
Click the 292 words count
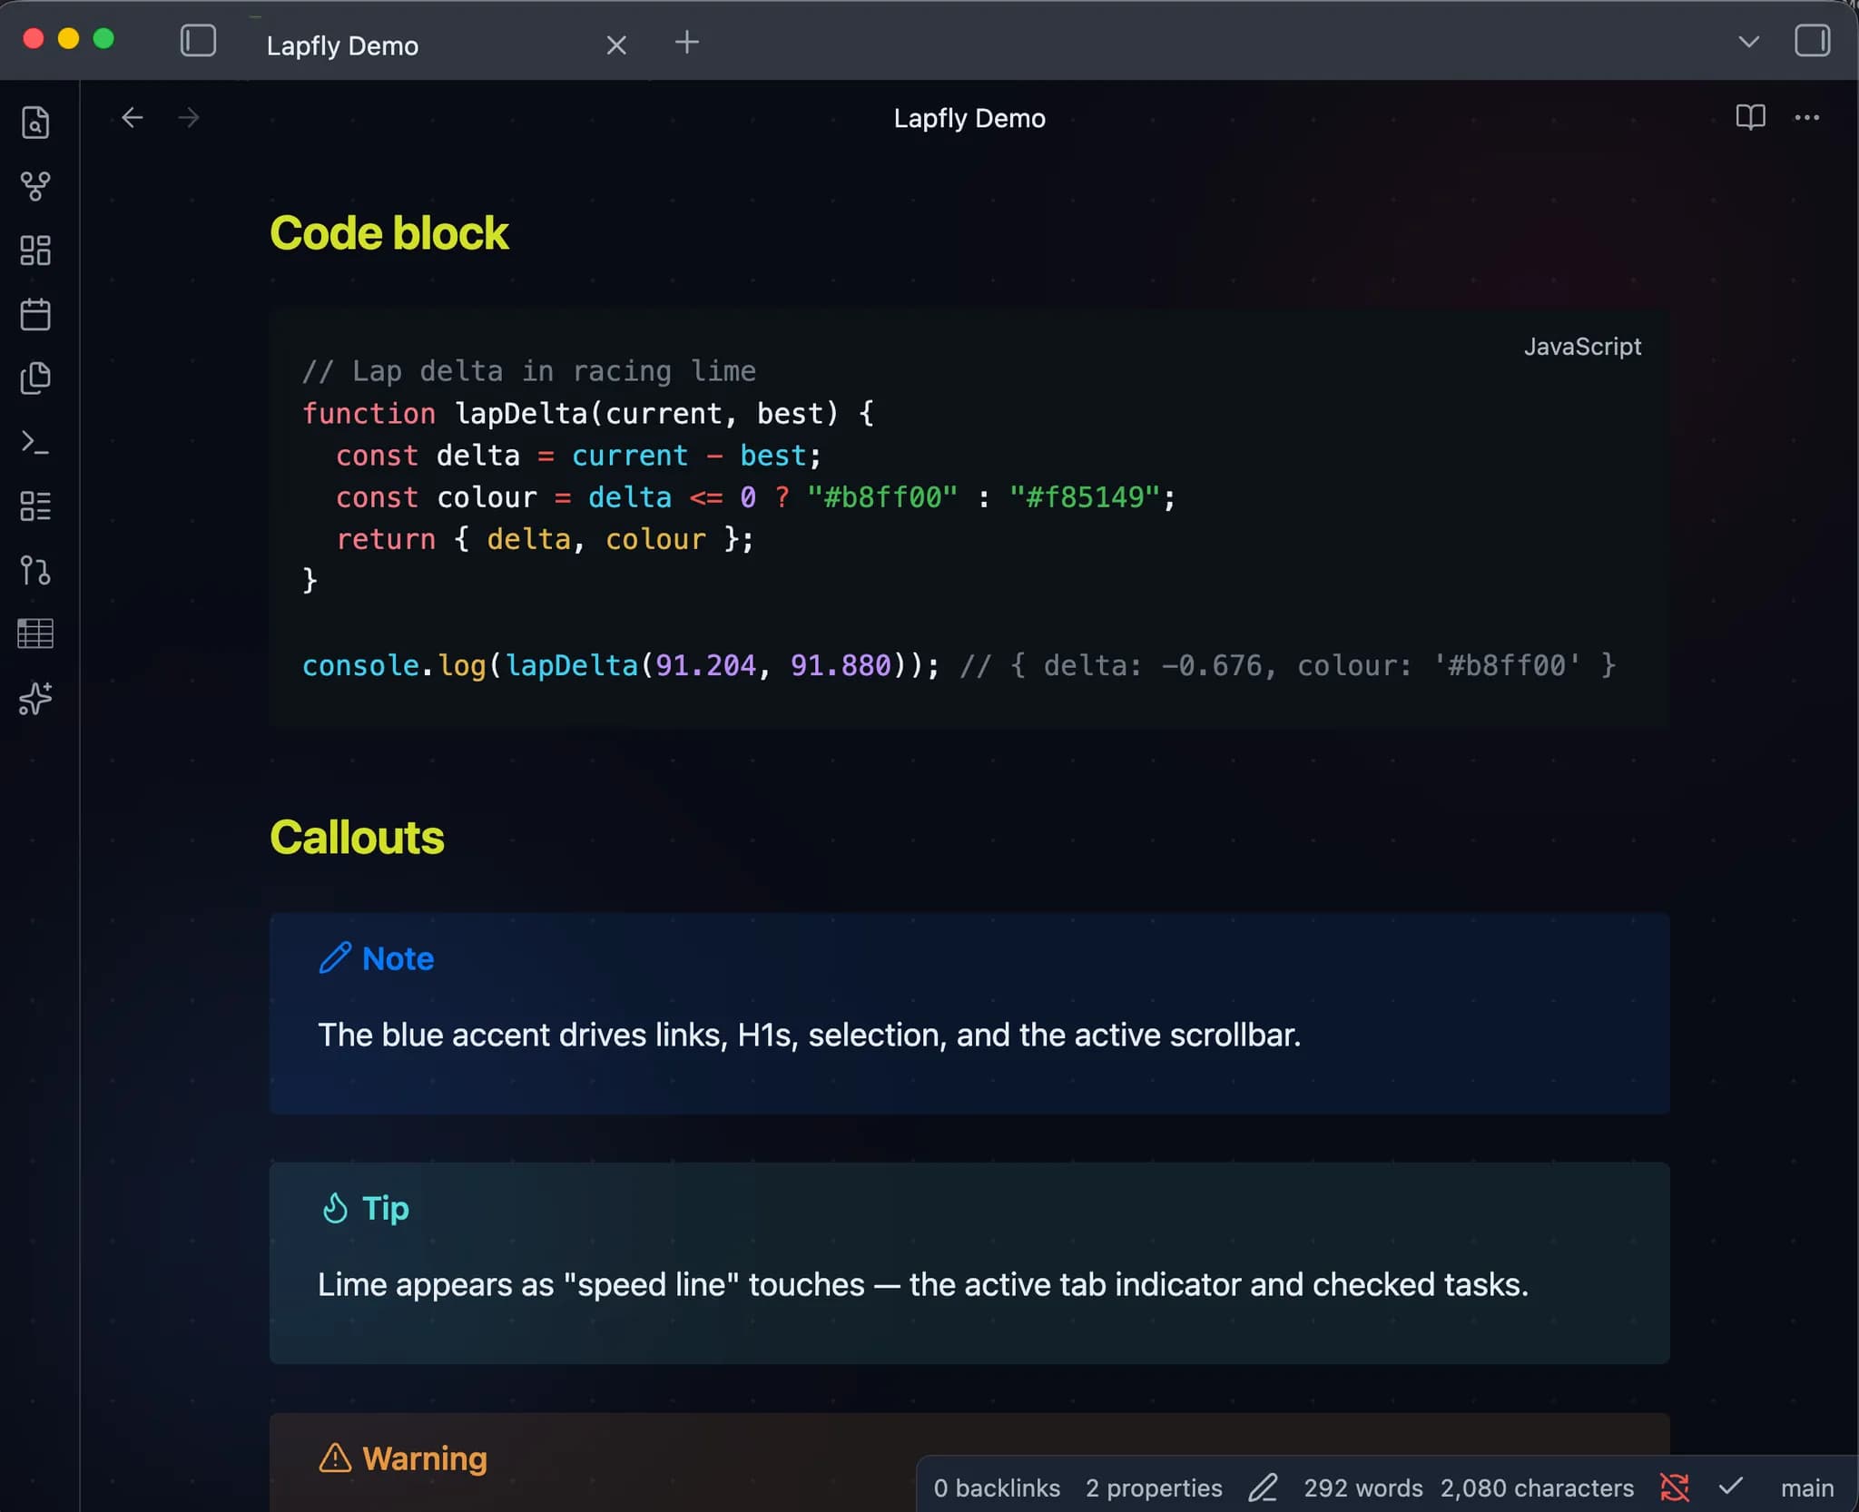[1362, 1488]
